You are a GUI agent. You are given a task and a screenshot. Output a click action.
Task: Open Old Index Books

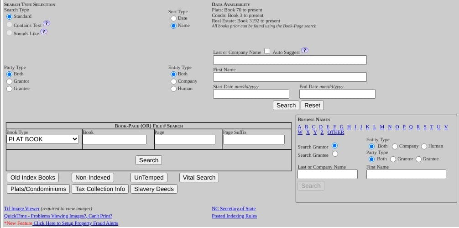[x=33, y=178]
